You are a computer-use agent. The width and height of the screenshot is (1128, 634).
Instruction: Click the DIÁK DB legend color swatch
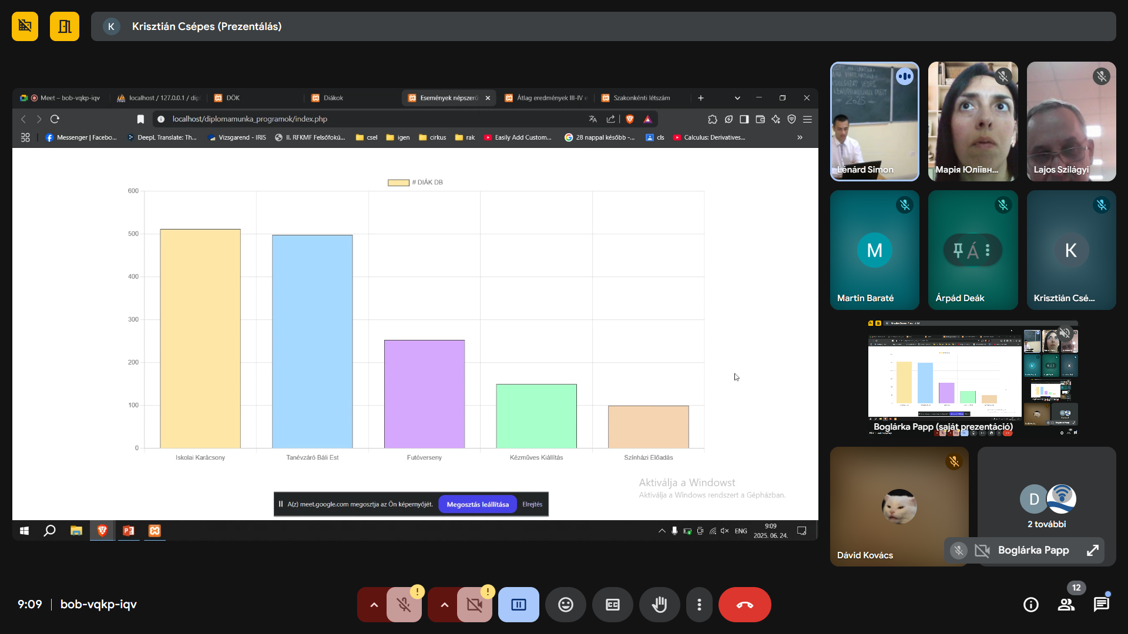[398, 183]
